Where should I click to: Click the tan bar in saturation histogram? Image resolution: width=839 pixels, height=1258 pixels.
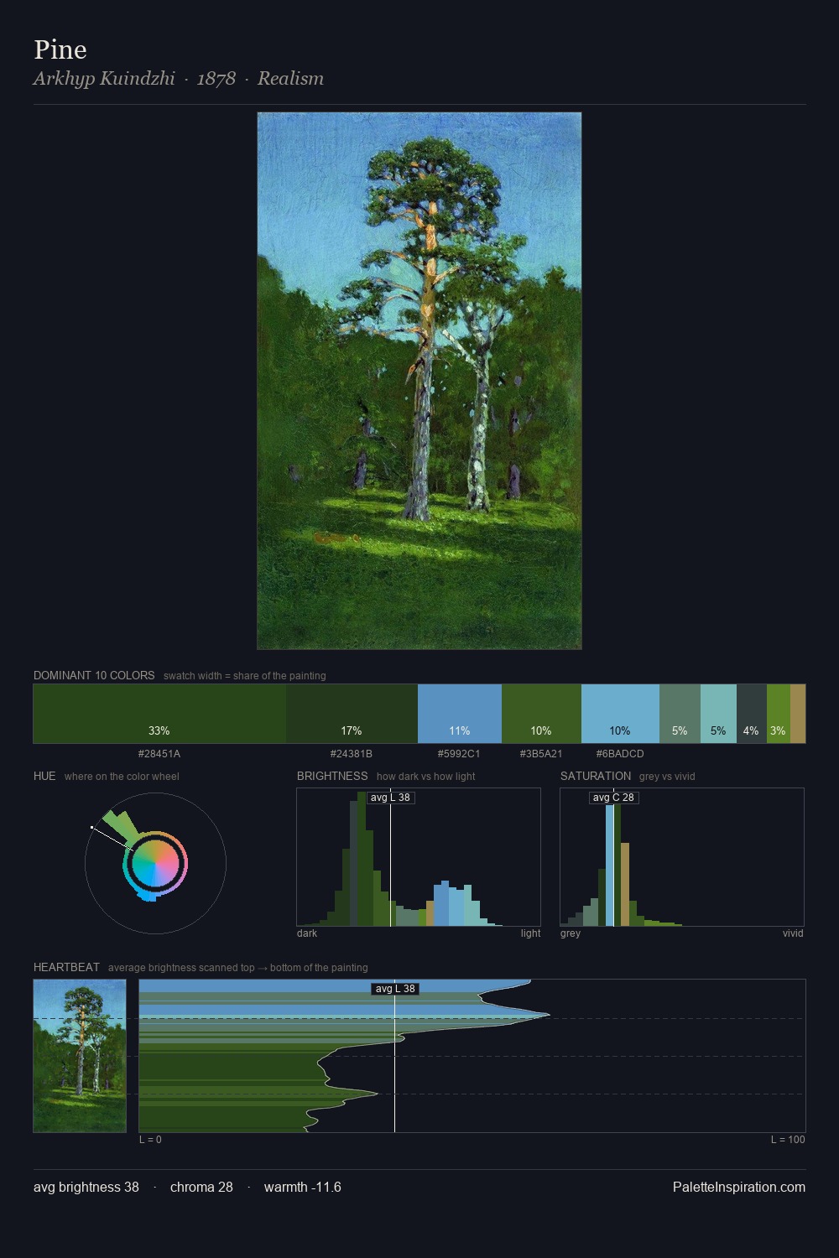625,885
